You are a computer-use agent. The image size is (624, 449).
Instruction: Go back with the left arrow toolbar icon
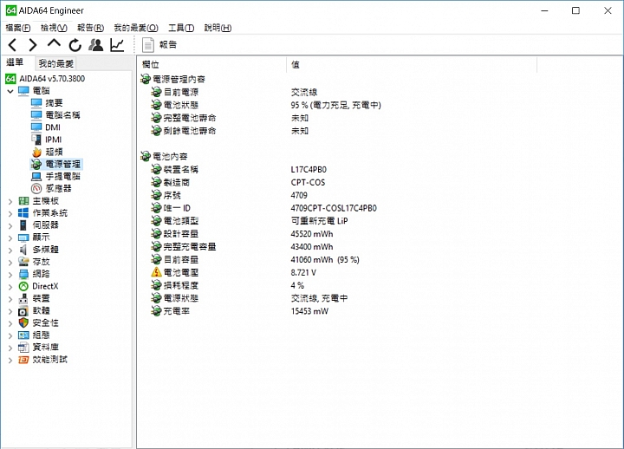[x=12, y=45]
